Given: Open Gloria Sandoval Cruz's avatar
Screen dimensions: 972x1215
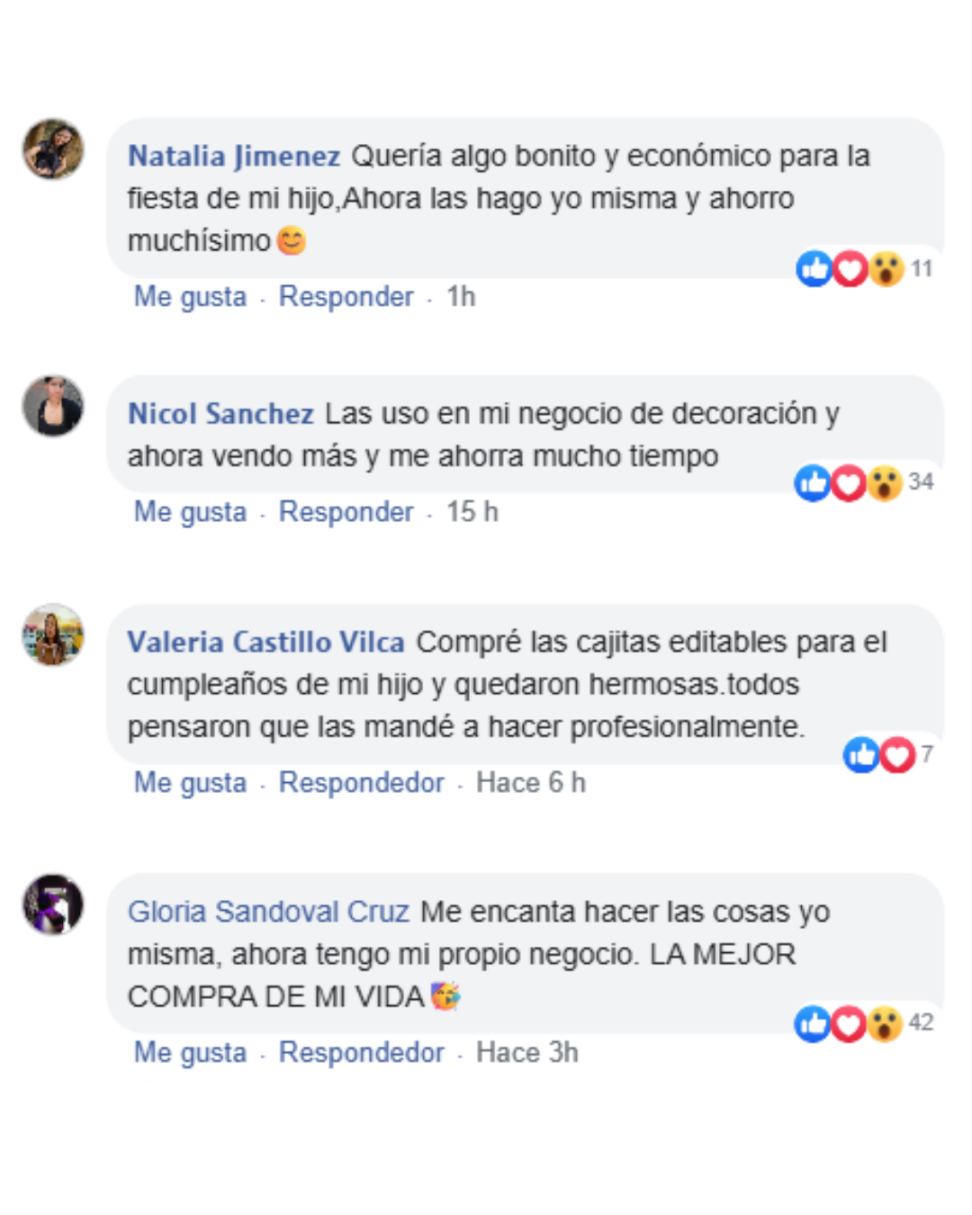Looking at the screenshot, I should coord(53,904).
